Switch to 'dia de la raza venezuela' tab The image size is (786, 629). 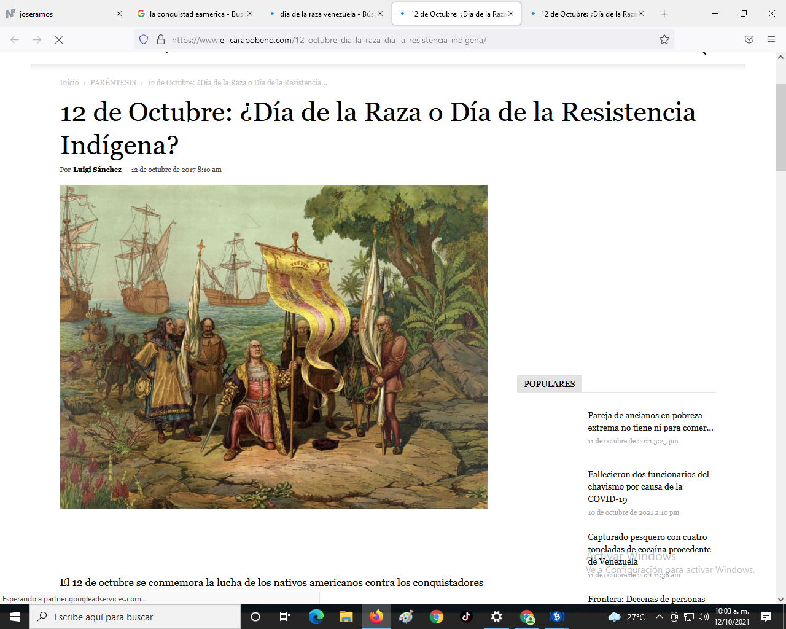click(325, 14)
